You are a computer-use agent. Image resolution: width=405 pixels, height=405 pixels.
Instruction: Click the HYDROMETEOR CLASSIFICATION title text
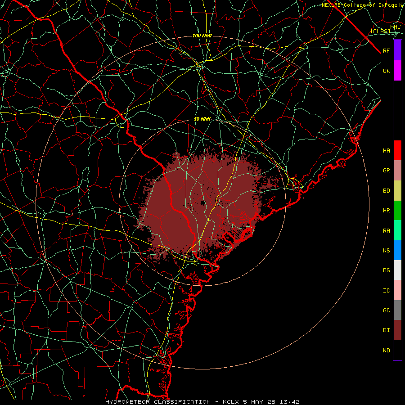(x=158, y=402)
